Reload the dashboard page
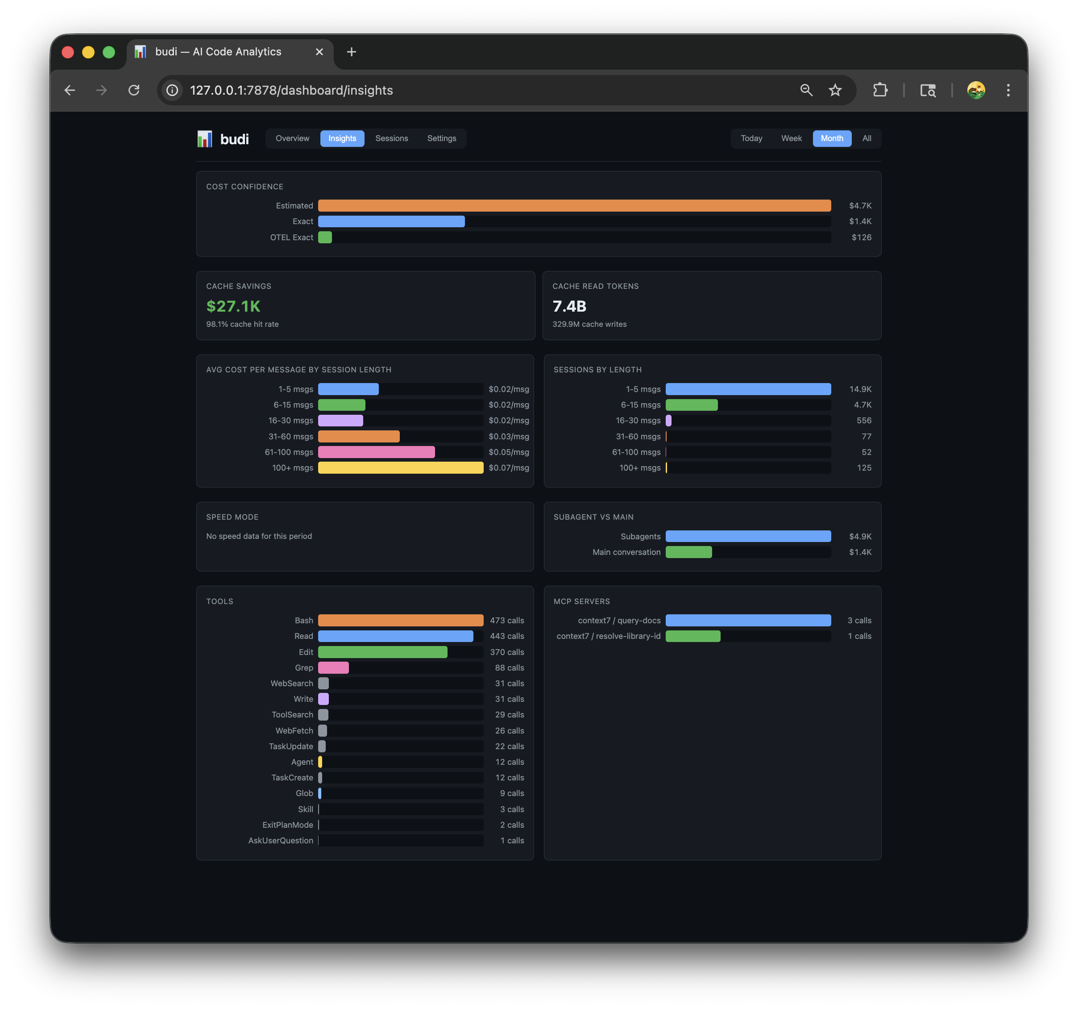The image size is (1078, 1009). click(x=134, y=90)
